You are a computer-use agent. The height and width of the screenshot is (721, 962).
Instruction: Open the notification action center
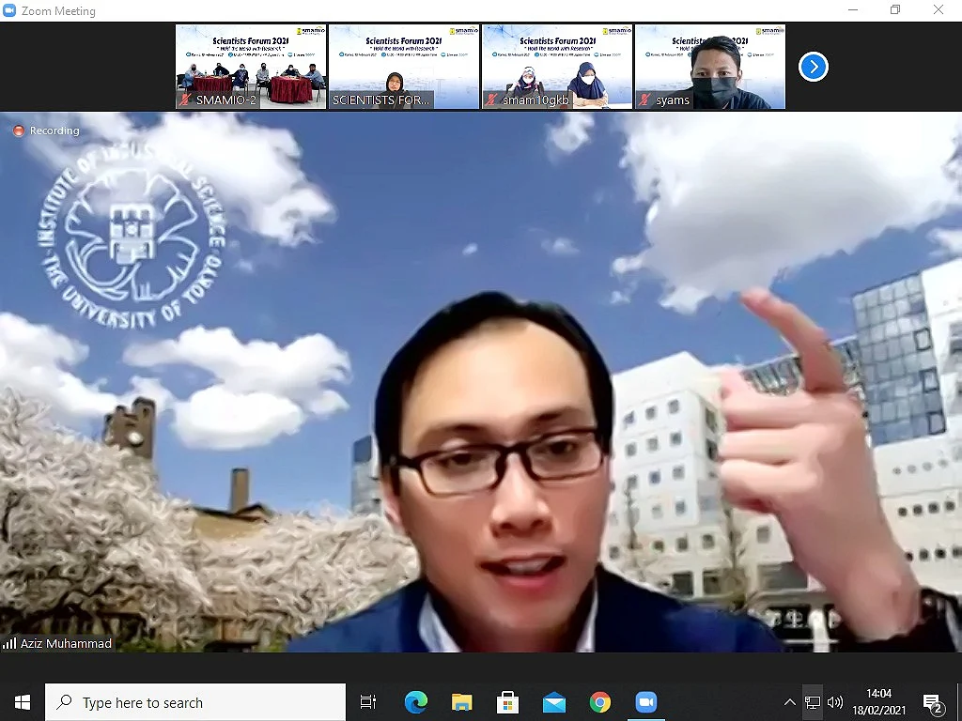pos(933,702)
